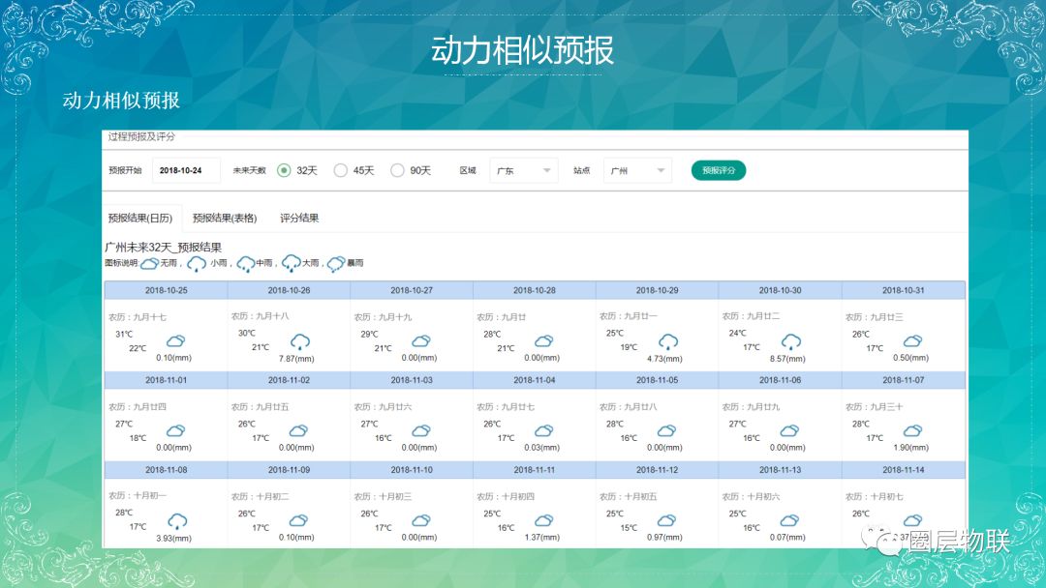Click the rain icon for 2018-10-26
The image size is (1046, 588).
pyautogui.click(x=300, y=342)
